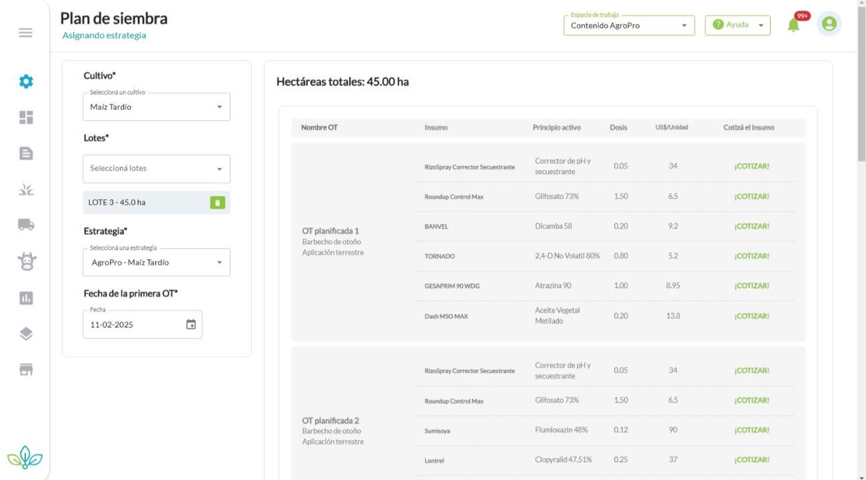Click the BANVEL insumo name
The height and width of the screenshot is (480, 866).
[x=436, y=227]
